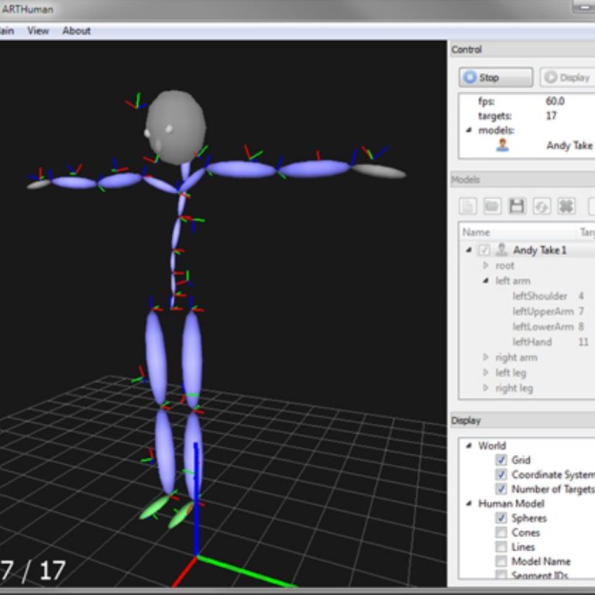This screenshot has height=595, width=595.
Task: Uncheck the Coordinate System option
Action: click(x=501, y=475)
